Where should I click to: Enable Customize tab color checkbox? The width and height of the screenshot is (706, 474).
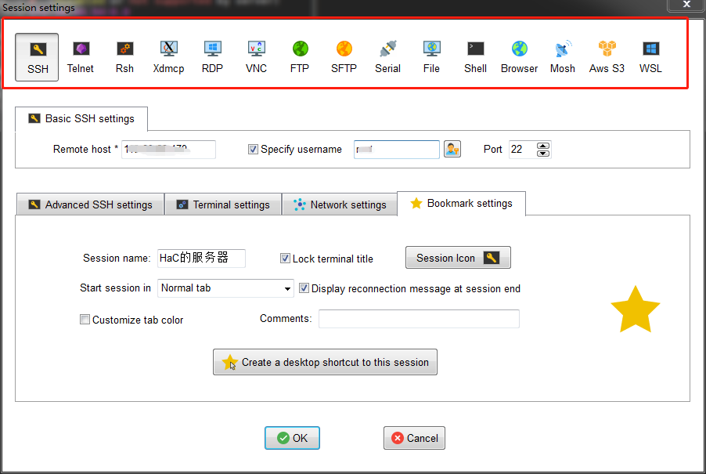[x=85, y=320]
